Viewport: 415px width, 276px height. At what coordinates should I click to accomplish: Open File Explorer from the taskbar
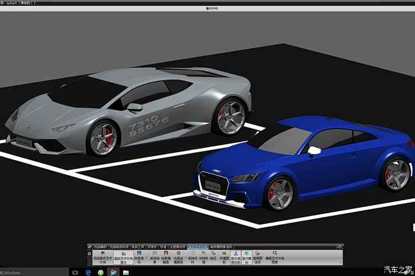[126, 272]
